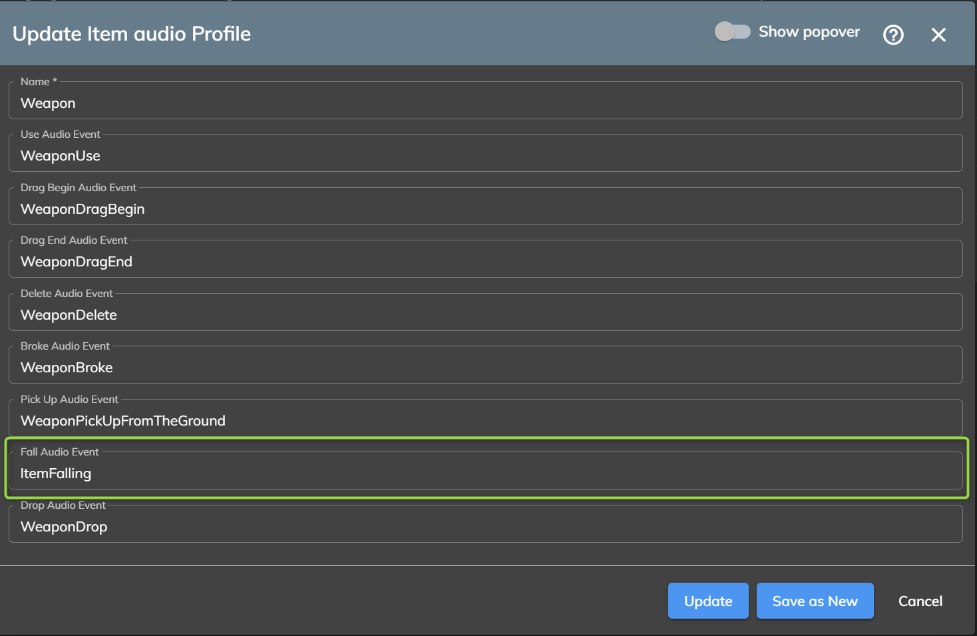977x636 pixels.
Task: Click the 'Broke Audio Event' label text
Action: 65,346
